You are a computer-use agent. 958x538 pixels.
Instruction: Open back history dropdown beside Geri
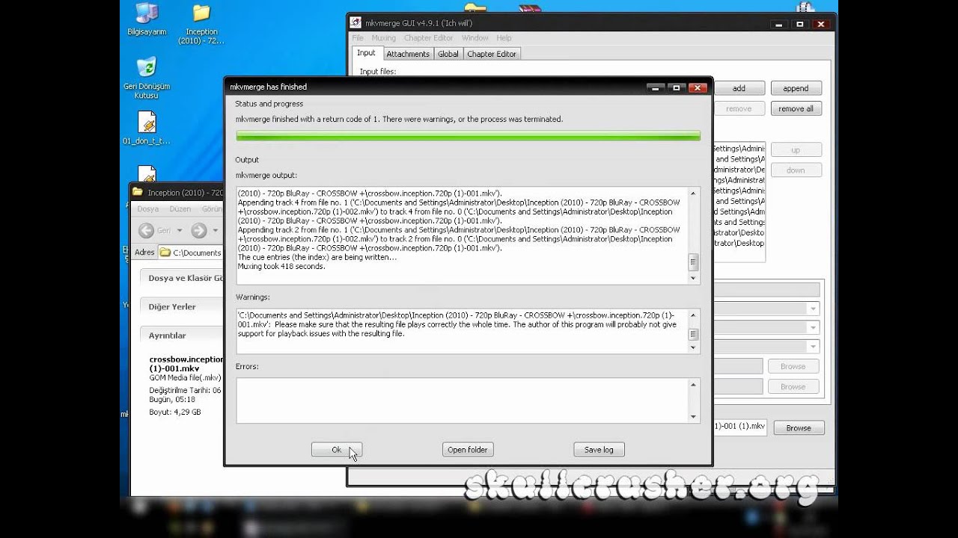click(179, 230)
